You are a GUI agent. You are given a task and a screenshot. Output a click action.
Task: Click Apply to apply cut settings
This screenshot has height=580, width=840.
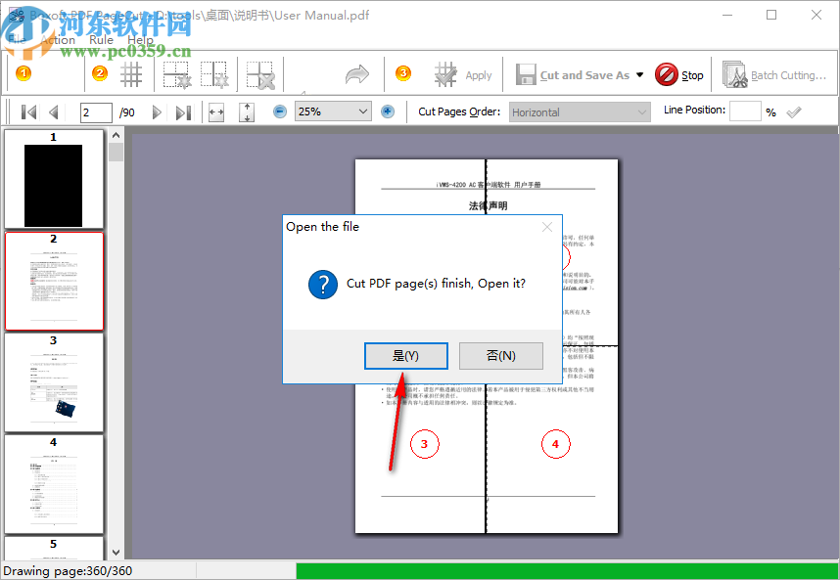[x=460, y=74]
